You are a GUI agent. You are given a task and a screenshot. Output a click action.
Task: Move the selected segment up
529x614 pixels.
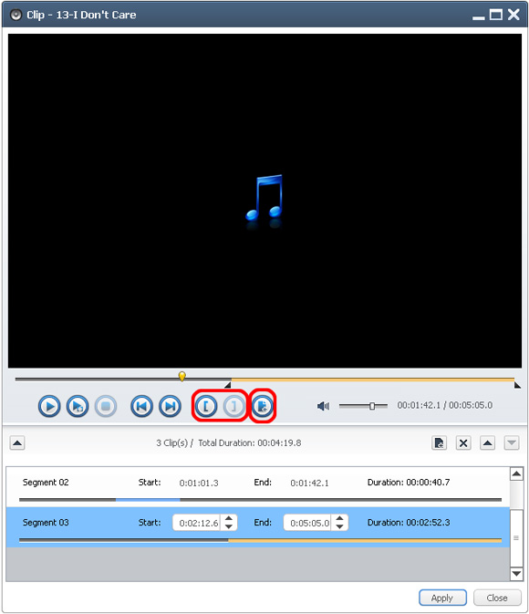point(487,443)
